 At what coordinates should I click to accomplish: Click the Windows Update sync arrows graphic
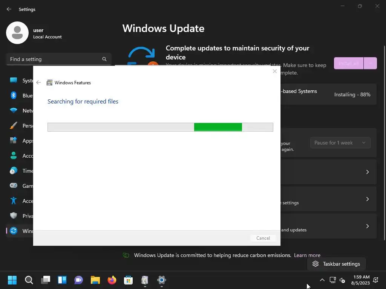click(x=142, y=56)
